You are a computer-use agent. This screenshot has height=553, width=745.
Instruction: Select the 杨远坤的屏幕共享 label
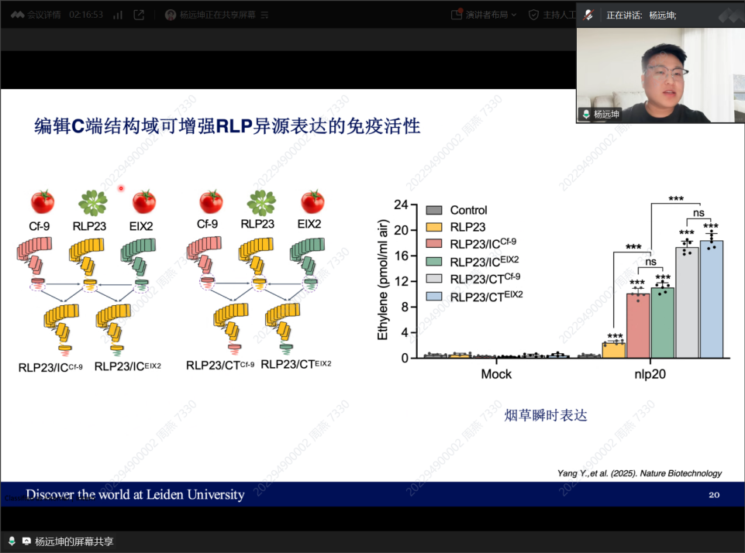click(x=74, y=541)
